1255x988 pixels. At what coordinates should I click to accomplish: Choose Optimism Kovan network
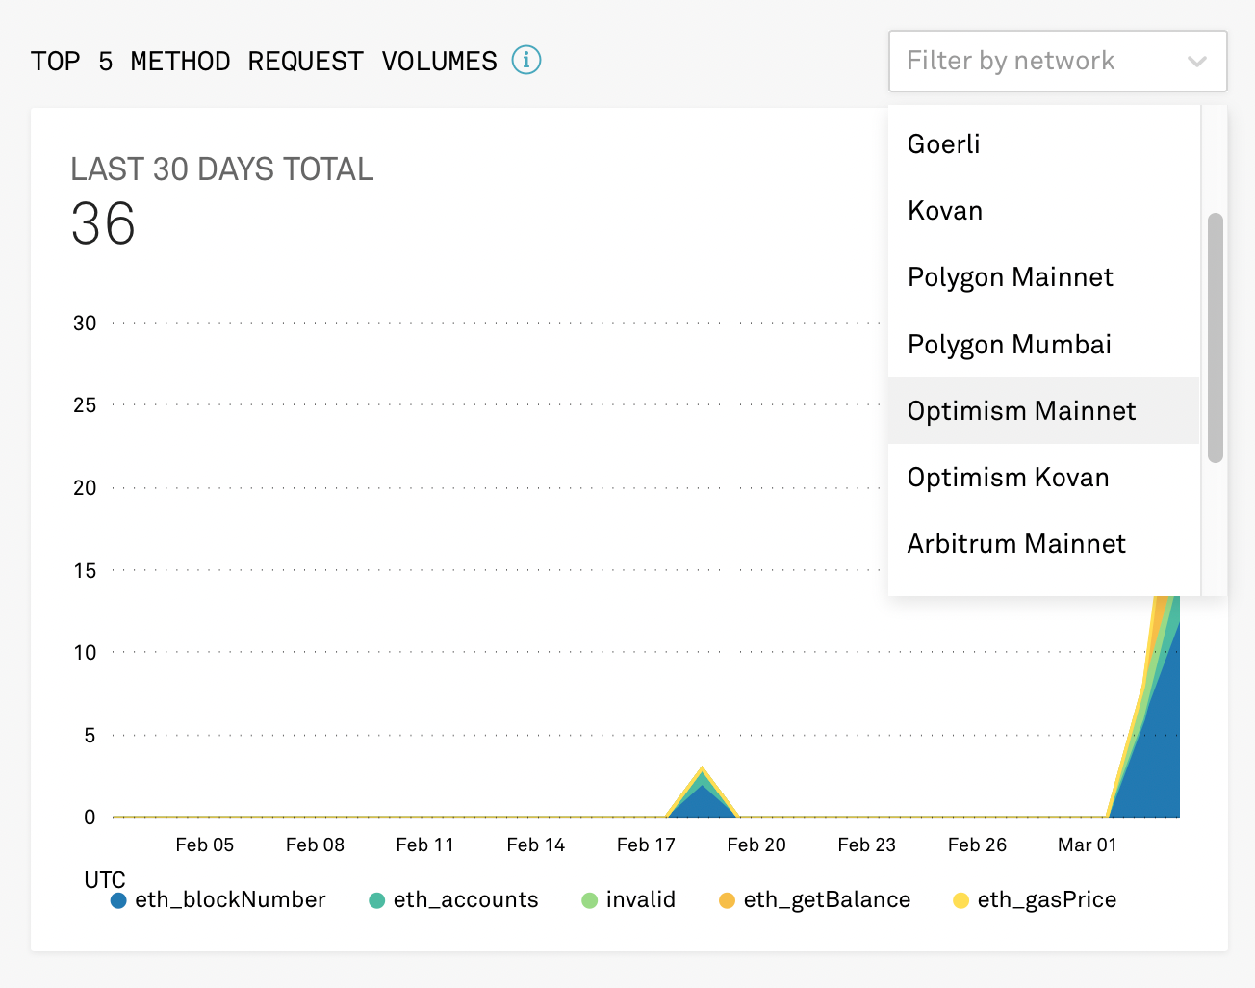(x=1008, y=478)
